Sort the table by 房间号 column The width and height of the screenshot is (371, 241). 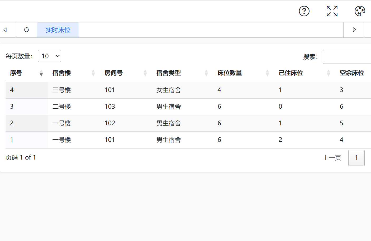click(126, 73)
